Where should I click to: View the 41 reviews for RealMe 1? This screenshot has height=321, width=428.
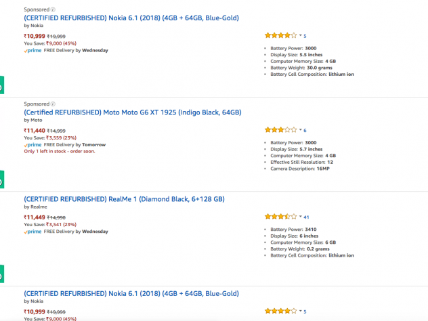pyautogui.click(x=307, y=217)
